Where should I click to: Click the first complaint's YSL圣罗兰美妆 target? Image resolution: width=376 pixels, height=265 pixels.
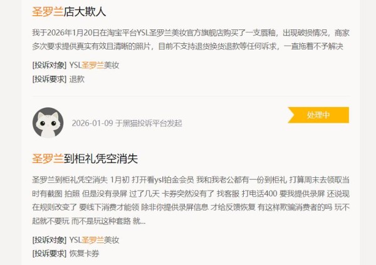point(94,65)
